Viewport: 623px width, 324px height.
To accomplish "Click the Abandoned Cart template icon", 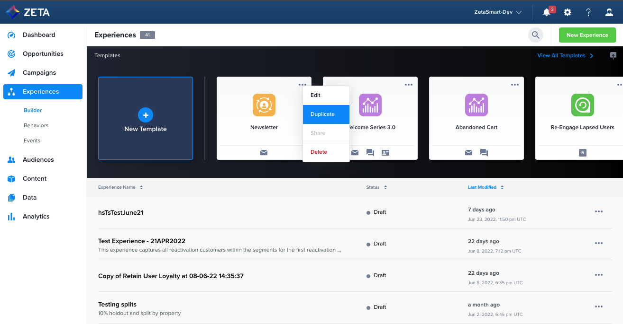I will (476, 105).
